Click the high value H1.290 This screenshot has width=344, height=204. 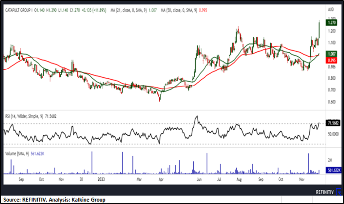tap(51, 10)
